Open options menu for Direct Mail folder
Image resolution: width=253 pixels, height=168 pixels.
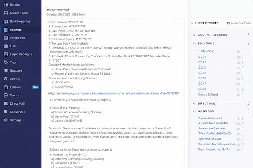(x=248, y=103)
